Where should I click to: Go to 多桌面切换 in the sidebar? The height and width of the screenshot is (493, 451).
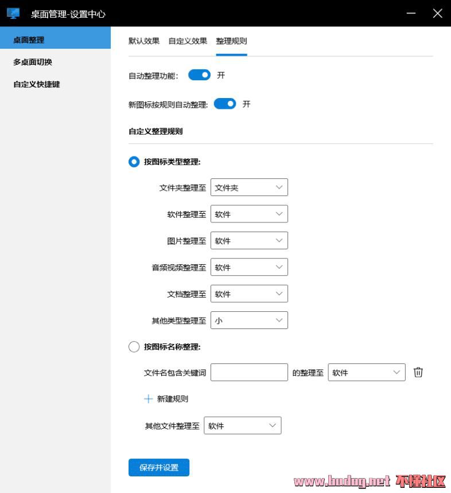(33, 62)
